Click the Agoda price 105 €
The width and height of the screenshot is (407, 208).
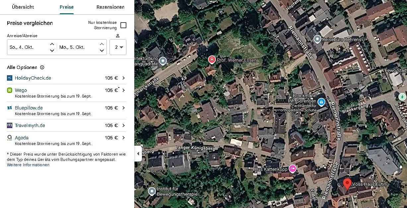[x=111, y=138]
